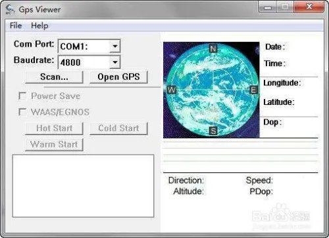Click the Latitude: label
Screen dimensions: 329x238
pos(279,102)
